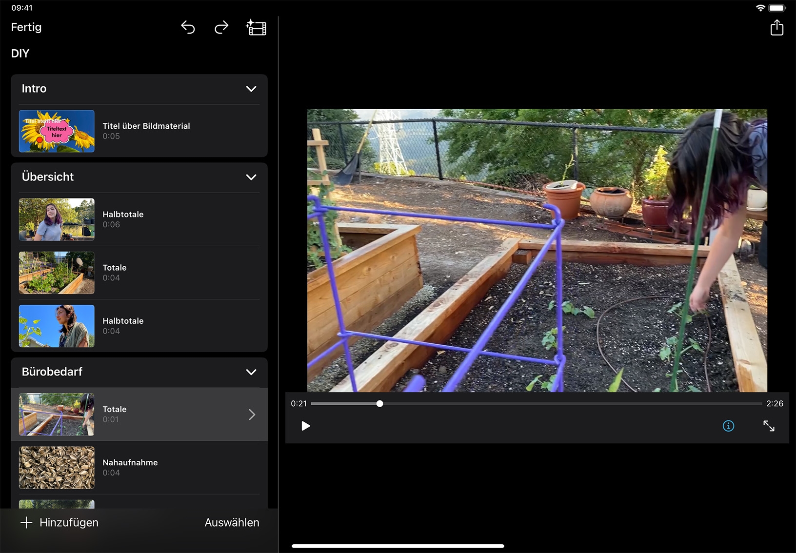This screenshot has height=553, width=796.
Task: Open the storyboard styles icon with sparkle
Action: 256,28
